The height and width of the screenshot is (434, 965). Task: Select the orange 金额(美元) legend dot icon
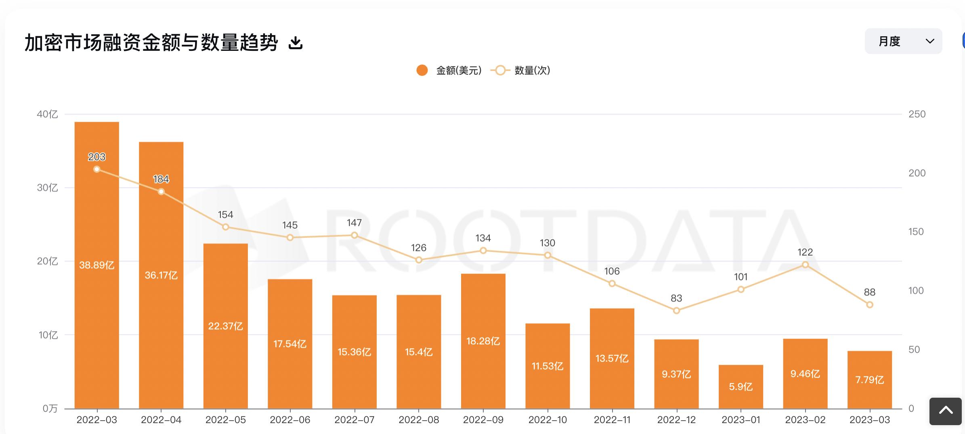click(421, 70)
